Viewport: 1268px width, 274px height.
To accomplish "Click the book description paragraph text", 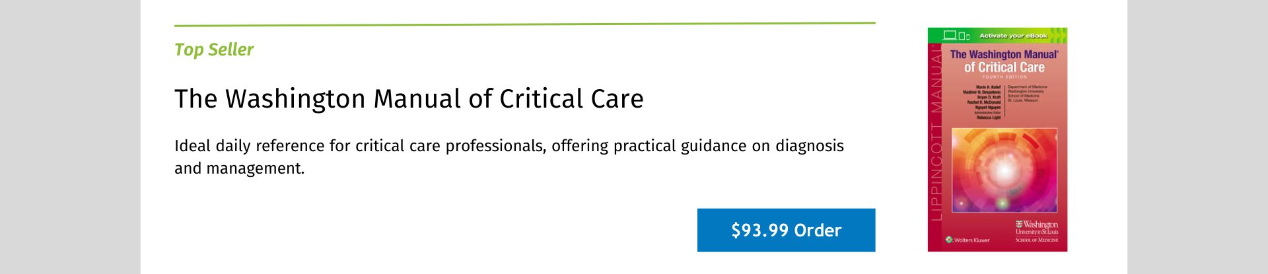I will [x=509, y=146].
